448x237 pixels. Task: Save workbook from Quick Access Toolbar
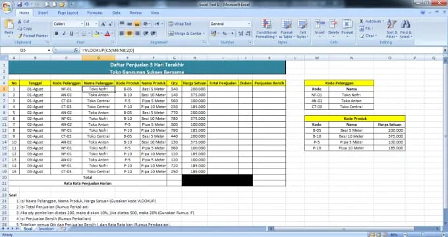(x=19, y=5)
